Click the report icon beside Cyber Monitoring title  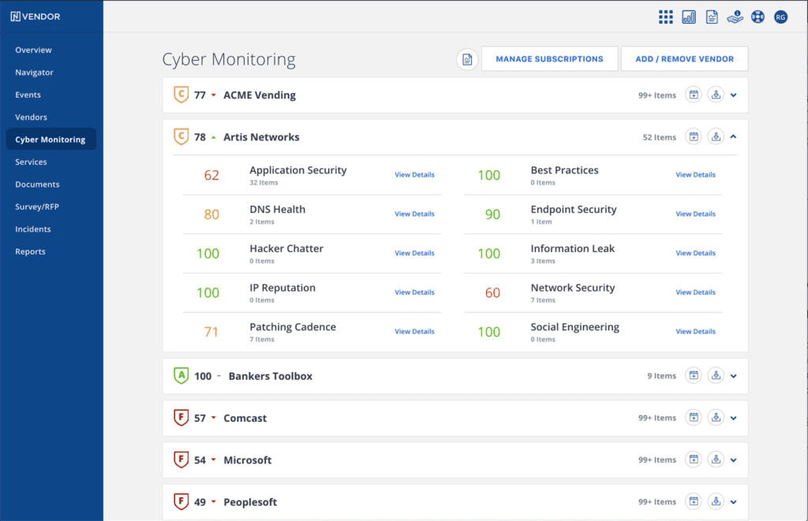[x=466, y=58]
